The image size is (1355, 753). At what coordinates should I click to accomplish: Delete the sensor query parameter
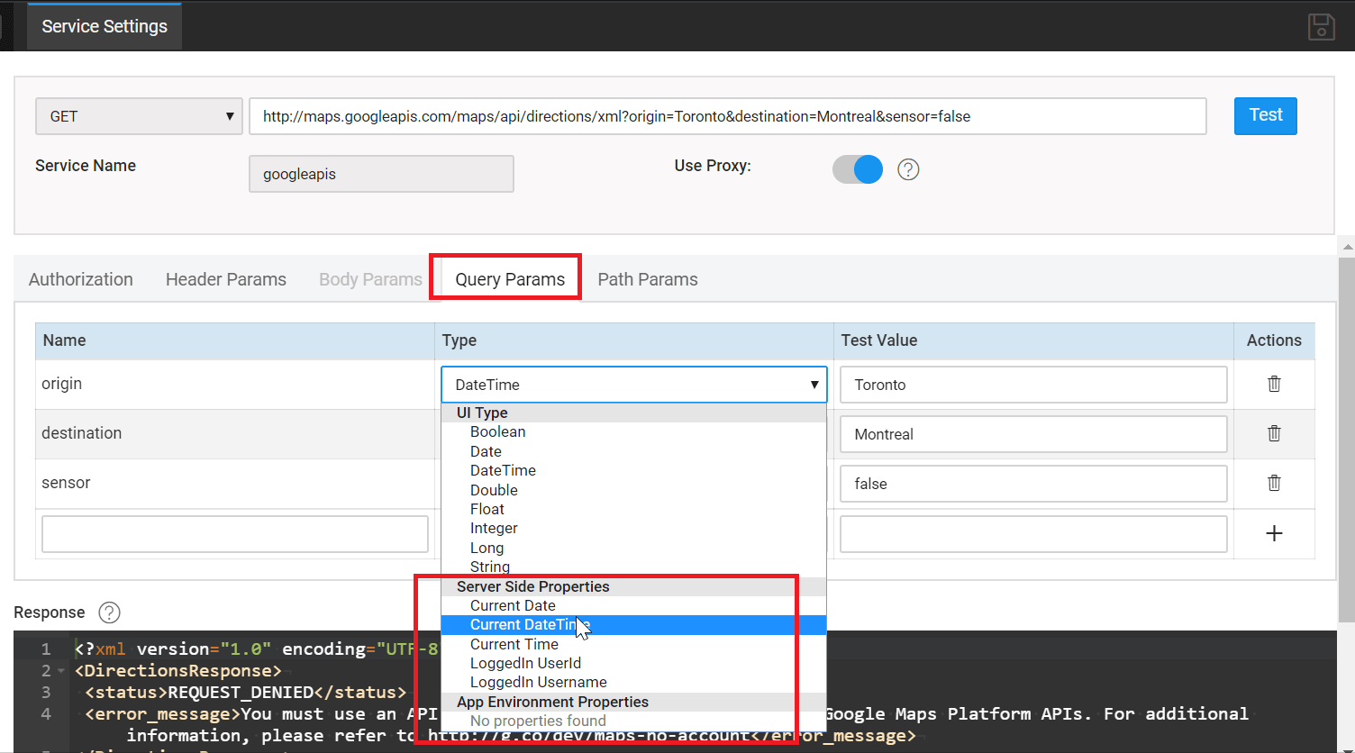click(x=1274, y=483)
